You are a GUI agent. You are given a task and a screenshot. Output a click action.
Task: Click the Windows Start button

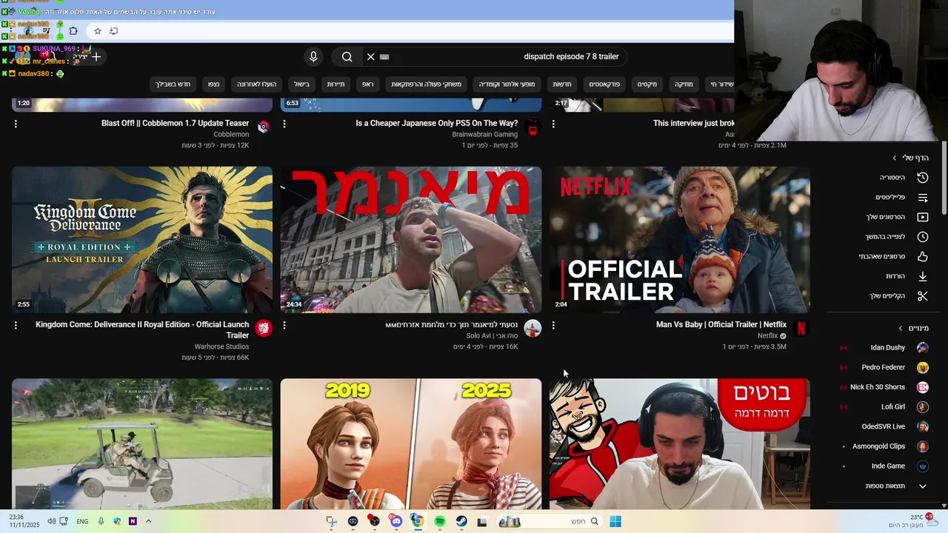tap(615, 522)
